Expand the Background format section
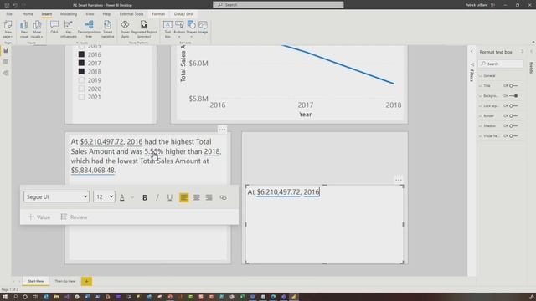The height and width of the screenshot is (301, 536). pos(481,96)
